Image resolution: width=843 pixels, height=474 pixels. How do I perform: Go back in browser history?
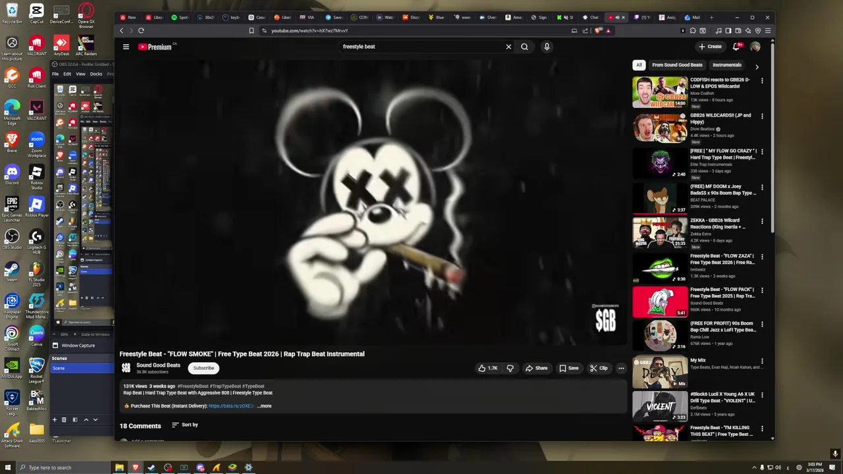point(121,30)
